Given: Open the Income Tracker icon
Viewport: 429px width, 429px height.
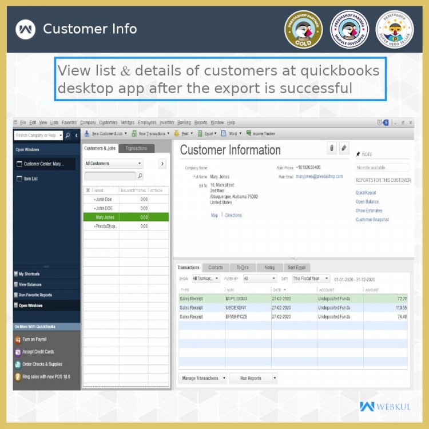Looking at the screenshot, I should (248, 133).
